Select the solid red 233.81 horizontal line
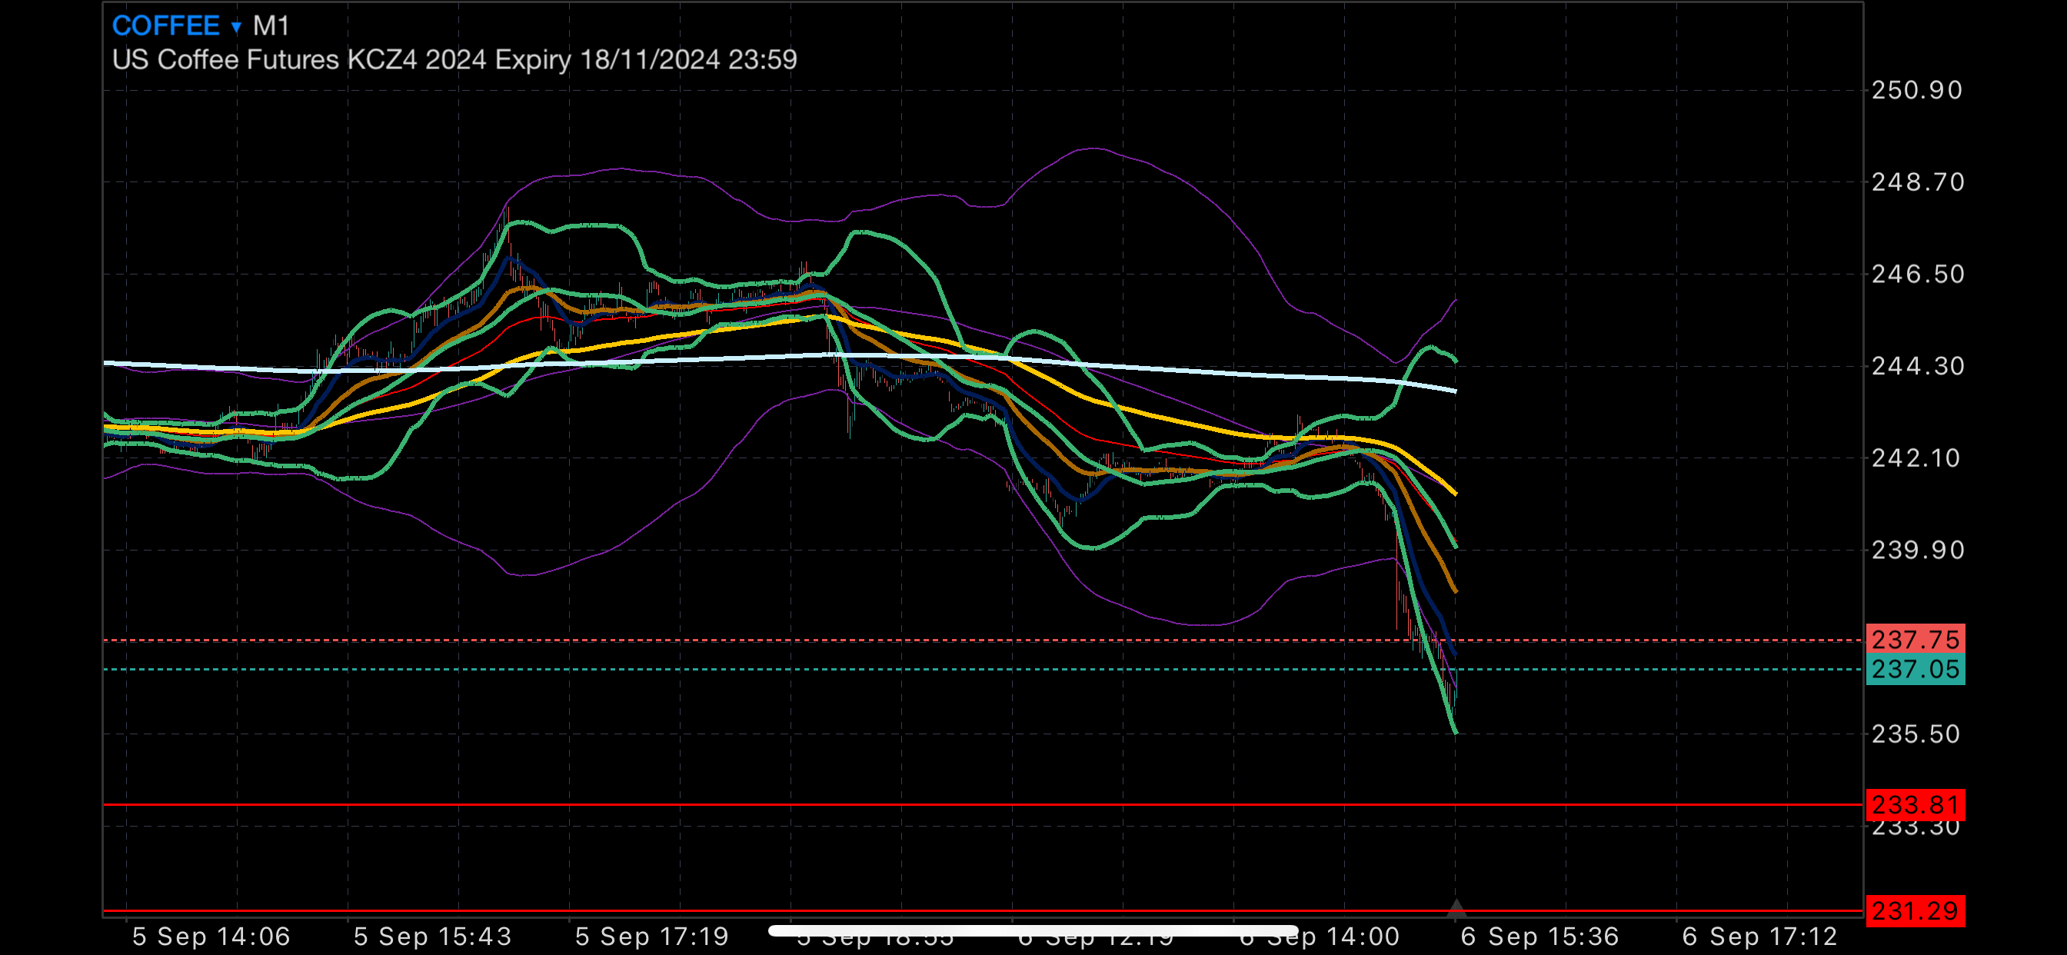Image resolution: width=2067 pixels, height=955 pixels. (x=802, y=804)
